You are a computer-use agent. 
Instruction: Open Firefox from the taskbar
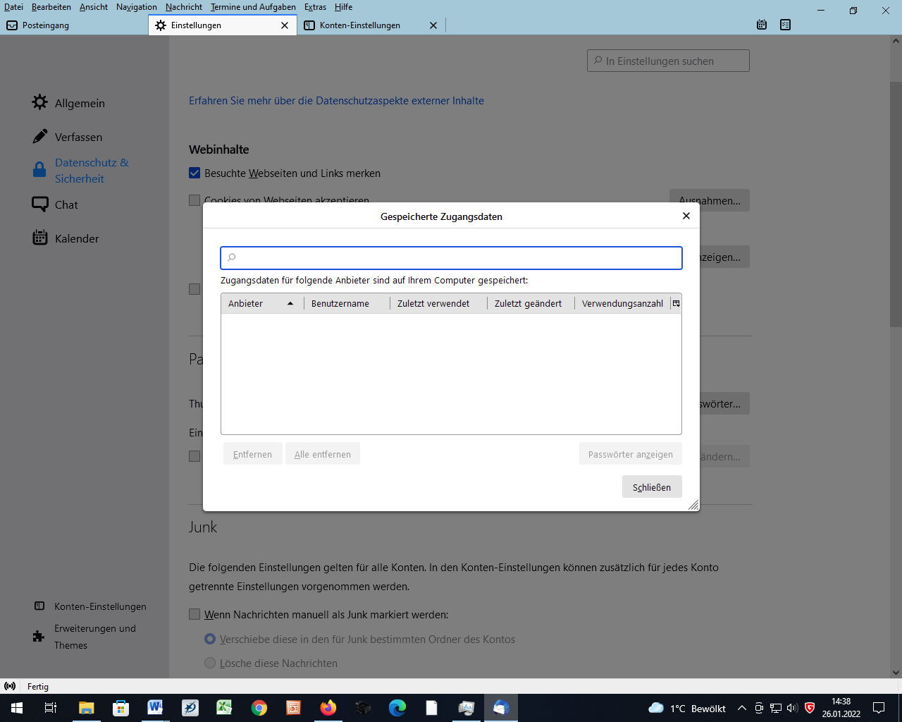328,708
